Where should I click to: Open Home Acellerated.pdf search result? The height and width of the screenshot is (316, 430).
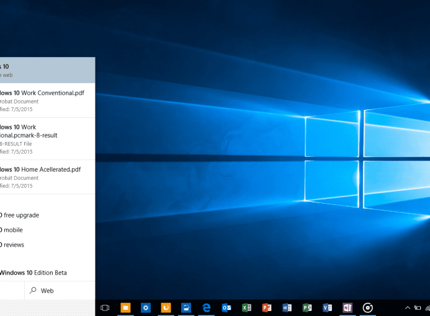point(47,177)
